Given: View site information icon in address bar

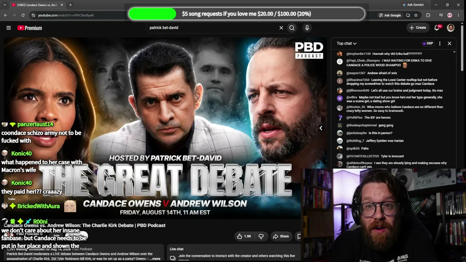Looking at the screenshot, I should click(33, 15).
